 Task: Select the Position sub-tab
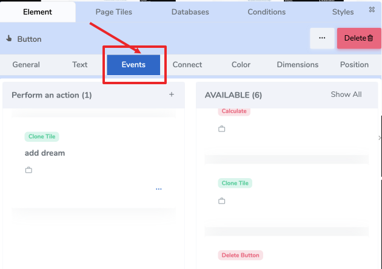pyautogui.click(x=354, y=65)
